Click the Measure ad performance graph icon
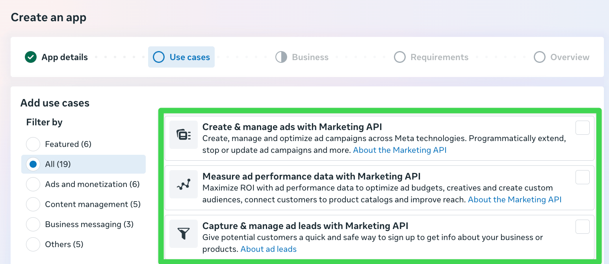This screenshot has width=609, height=264. pyautogui.click(x=184, y=184)
